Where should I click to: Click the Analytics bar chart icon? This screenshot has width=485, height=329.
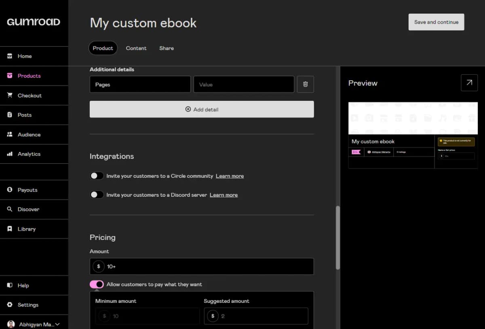10,154
